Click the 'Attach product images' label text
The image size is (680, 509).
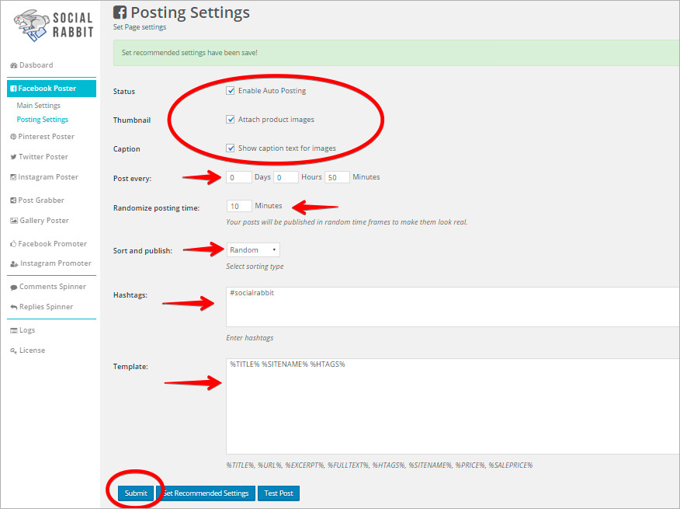pyautogui.click(x=276, y=120)
